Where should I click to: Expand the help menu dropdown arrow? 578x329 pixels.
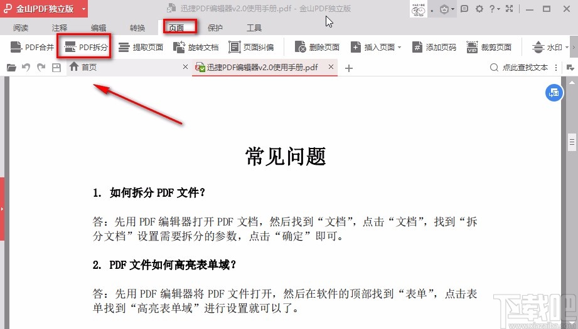(x=498, y=9)
